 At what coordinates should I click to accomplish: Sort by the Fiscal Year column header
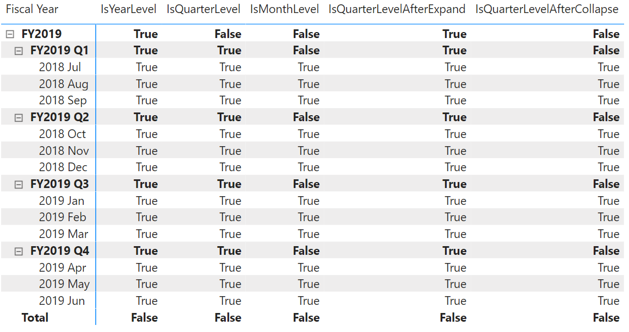(32, 9)
